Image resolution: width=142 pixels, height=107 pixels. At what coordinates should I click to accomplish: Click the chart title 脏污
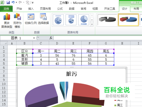(x=72, y=74)
